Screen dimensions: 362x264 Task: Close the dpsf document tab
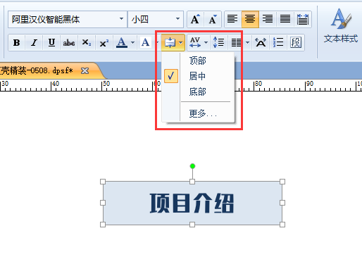tap(85, 70)
